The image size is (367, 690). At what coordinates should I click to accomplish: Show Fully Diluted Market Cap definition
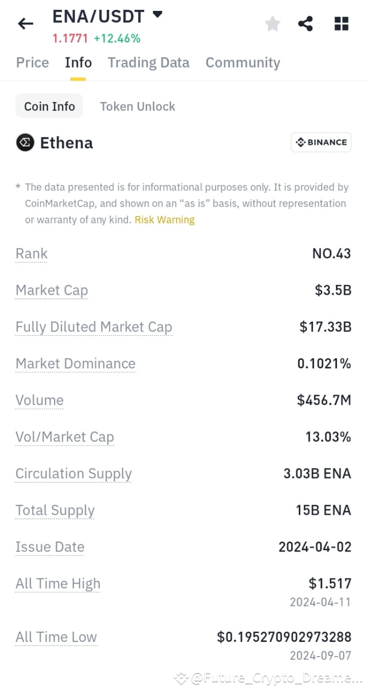coord(94,327)
